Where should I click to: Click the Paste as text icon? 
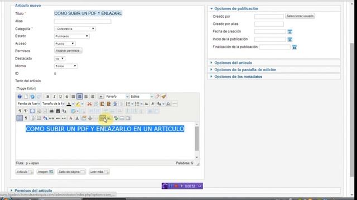tap(109, 104)
